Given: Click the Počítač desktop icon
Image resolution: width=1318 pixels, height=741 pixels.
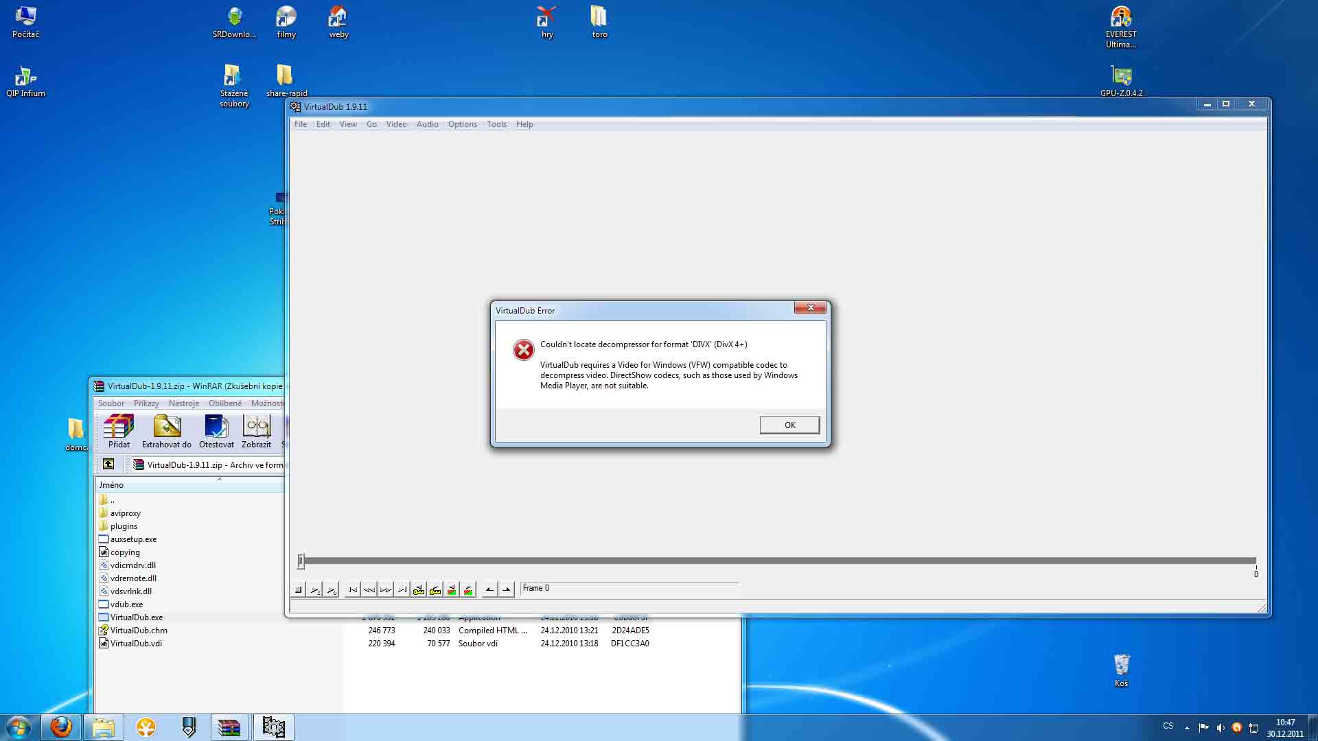Looking at the screenshot, I should point(25,22).
